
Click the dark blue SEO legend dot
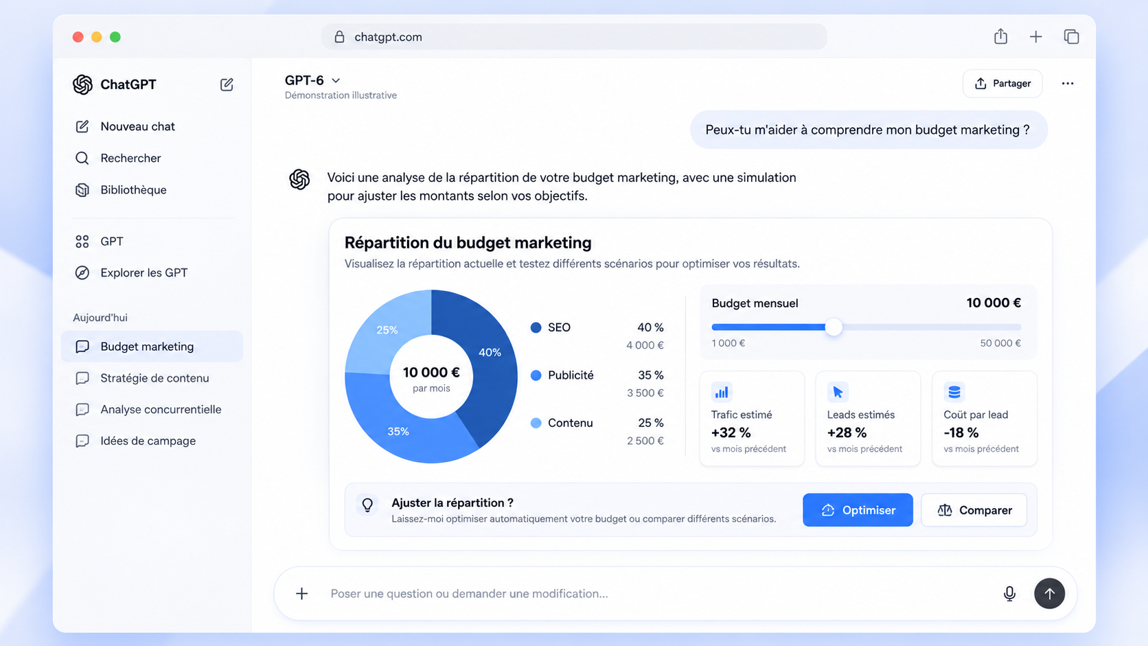pos(536,327)
